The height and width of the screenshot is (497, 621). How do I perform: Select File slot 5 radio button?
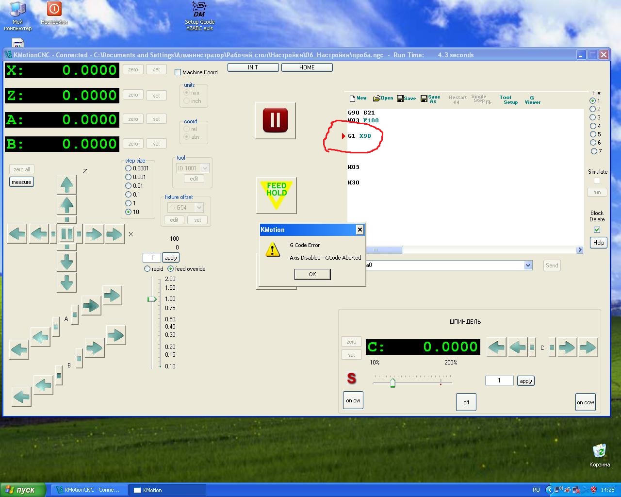592,134
